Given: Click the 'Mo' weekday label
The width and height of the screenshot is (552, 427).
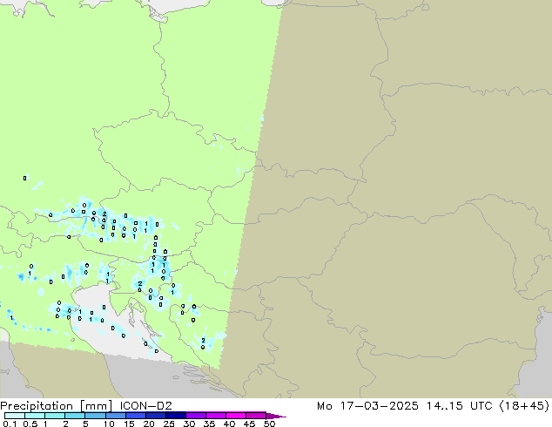Looking at the screenshot, I should [325, 406].
